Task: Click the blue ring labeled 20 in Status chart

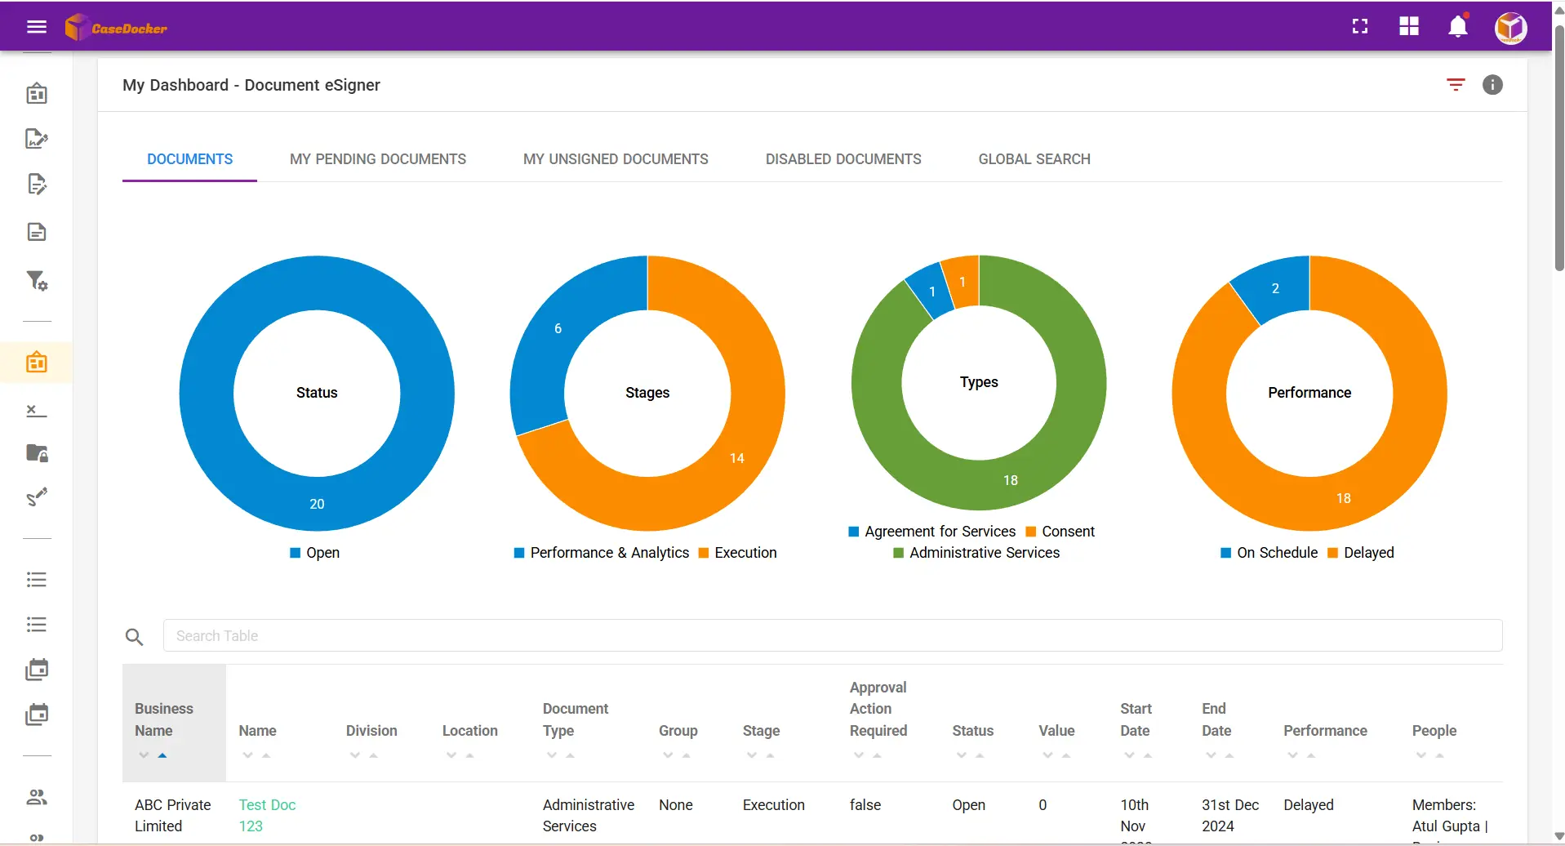Action: click(317, 504)
